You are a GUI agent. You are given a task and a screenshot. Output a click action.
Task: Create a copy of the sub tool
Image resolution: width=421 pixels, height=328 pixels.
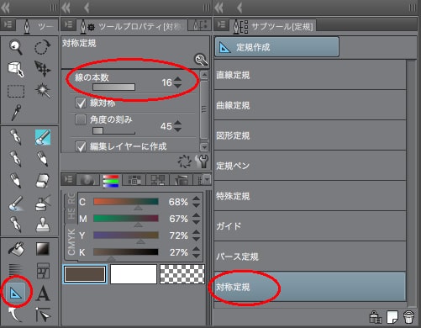click(x=392, y=317)
